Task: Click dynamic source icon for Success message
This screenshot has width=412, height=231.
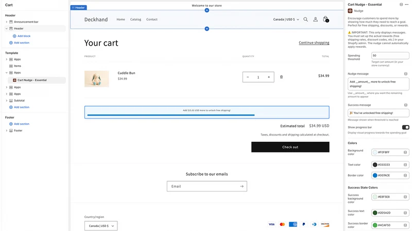Action: coord(406,105)
